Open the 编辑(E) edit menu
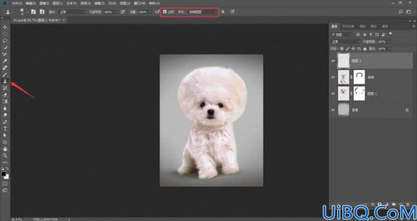This screenshot has height=221, width=417. click(x=31, y=3)
